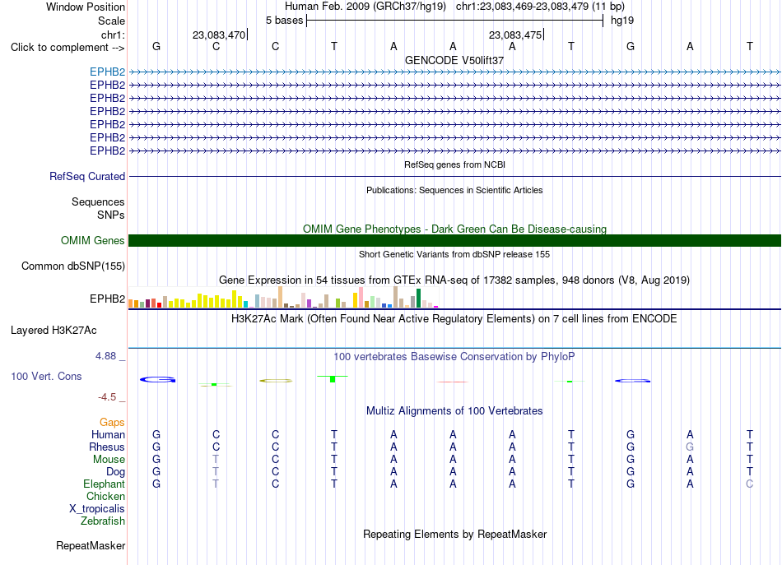Click 'Publications: Sequences in Scientific Articles' title
The width and height of the screenshot is (782, 565).
[x=454, y=190]
